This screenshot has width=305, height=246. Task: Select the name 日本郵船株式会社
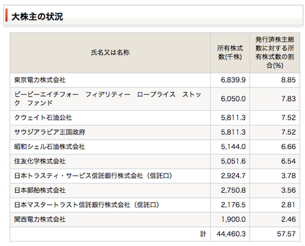click(x=40, y=190)
